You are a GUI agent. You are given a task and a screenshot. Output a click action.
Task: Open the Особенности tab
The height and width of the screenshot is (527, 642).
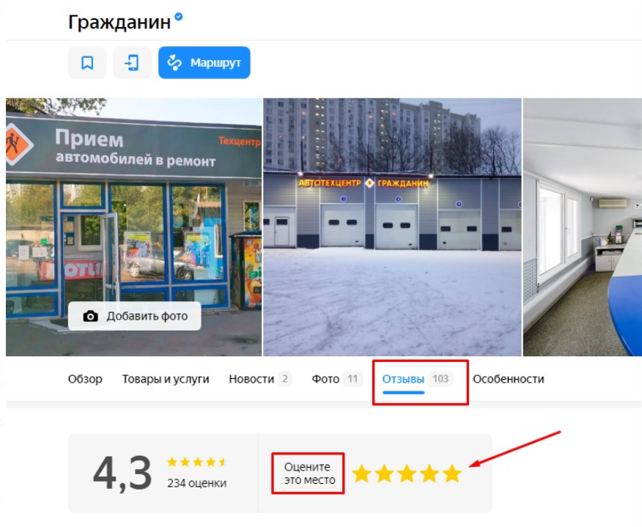click(x=509, y=379)
